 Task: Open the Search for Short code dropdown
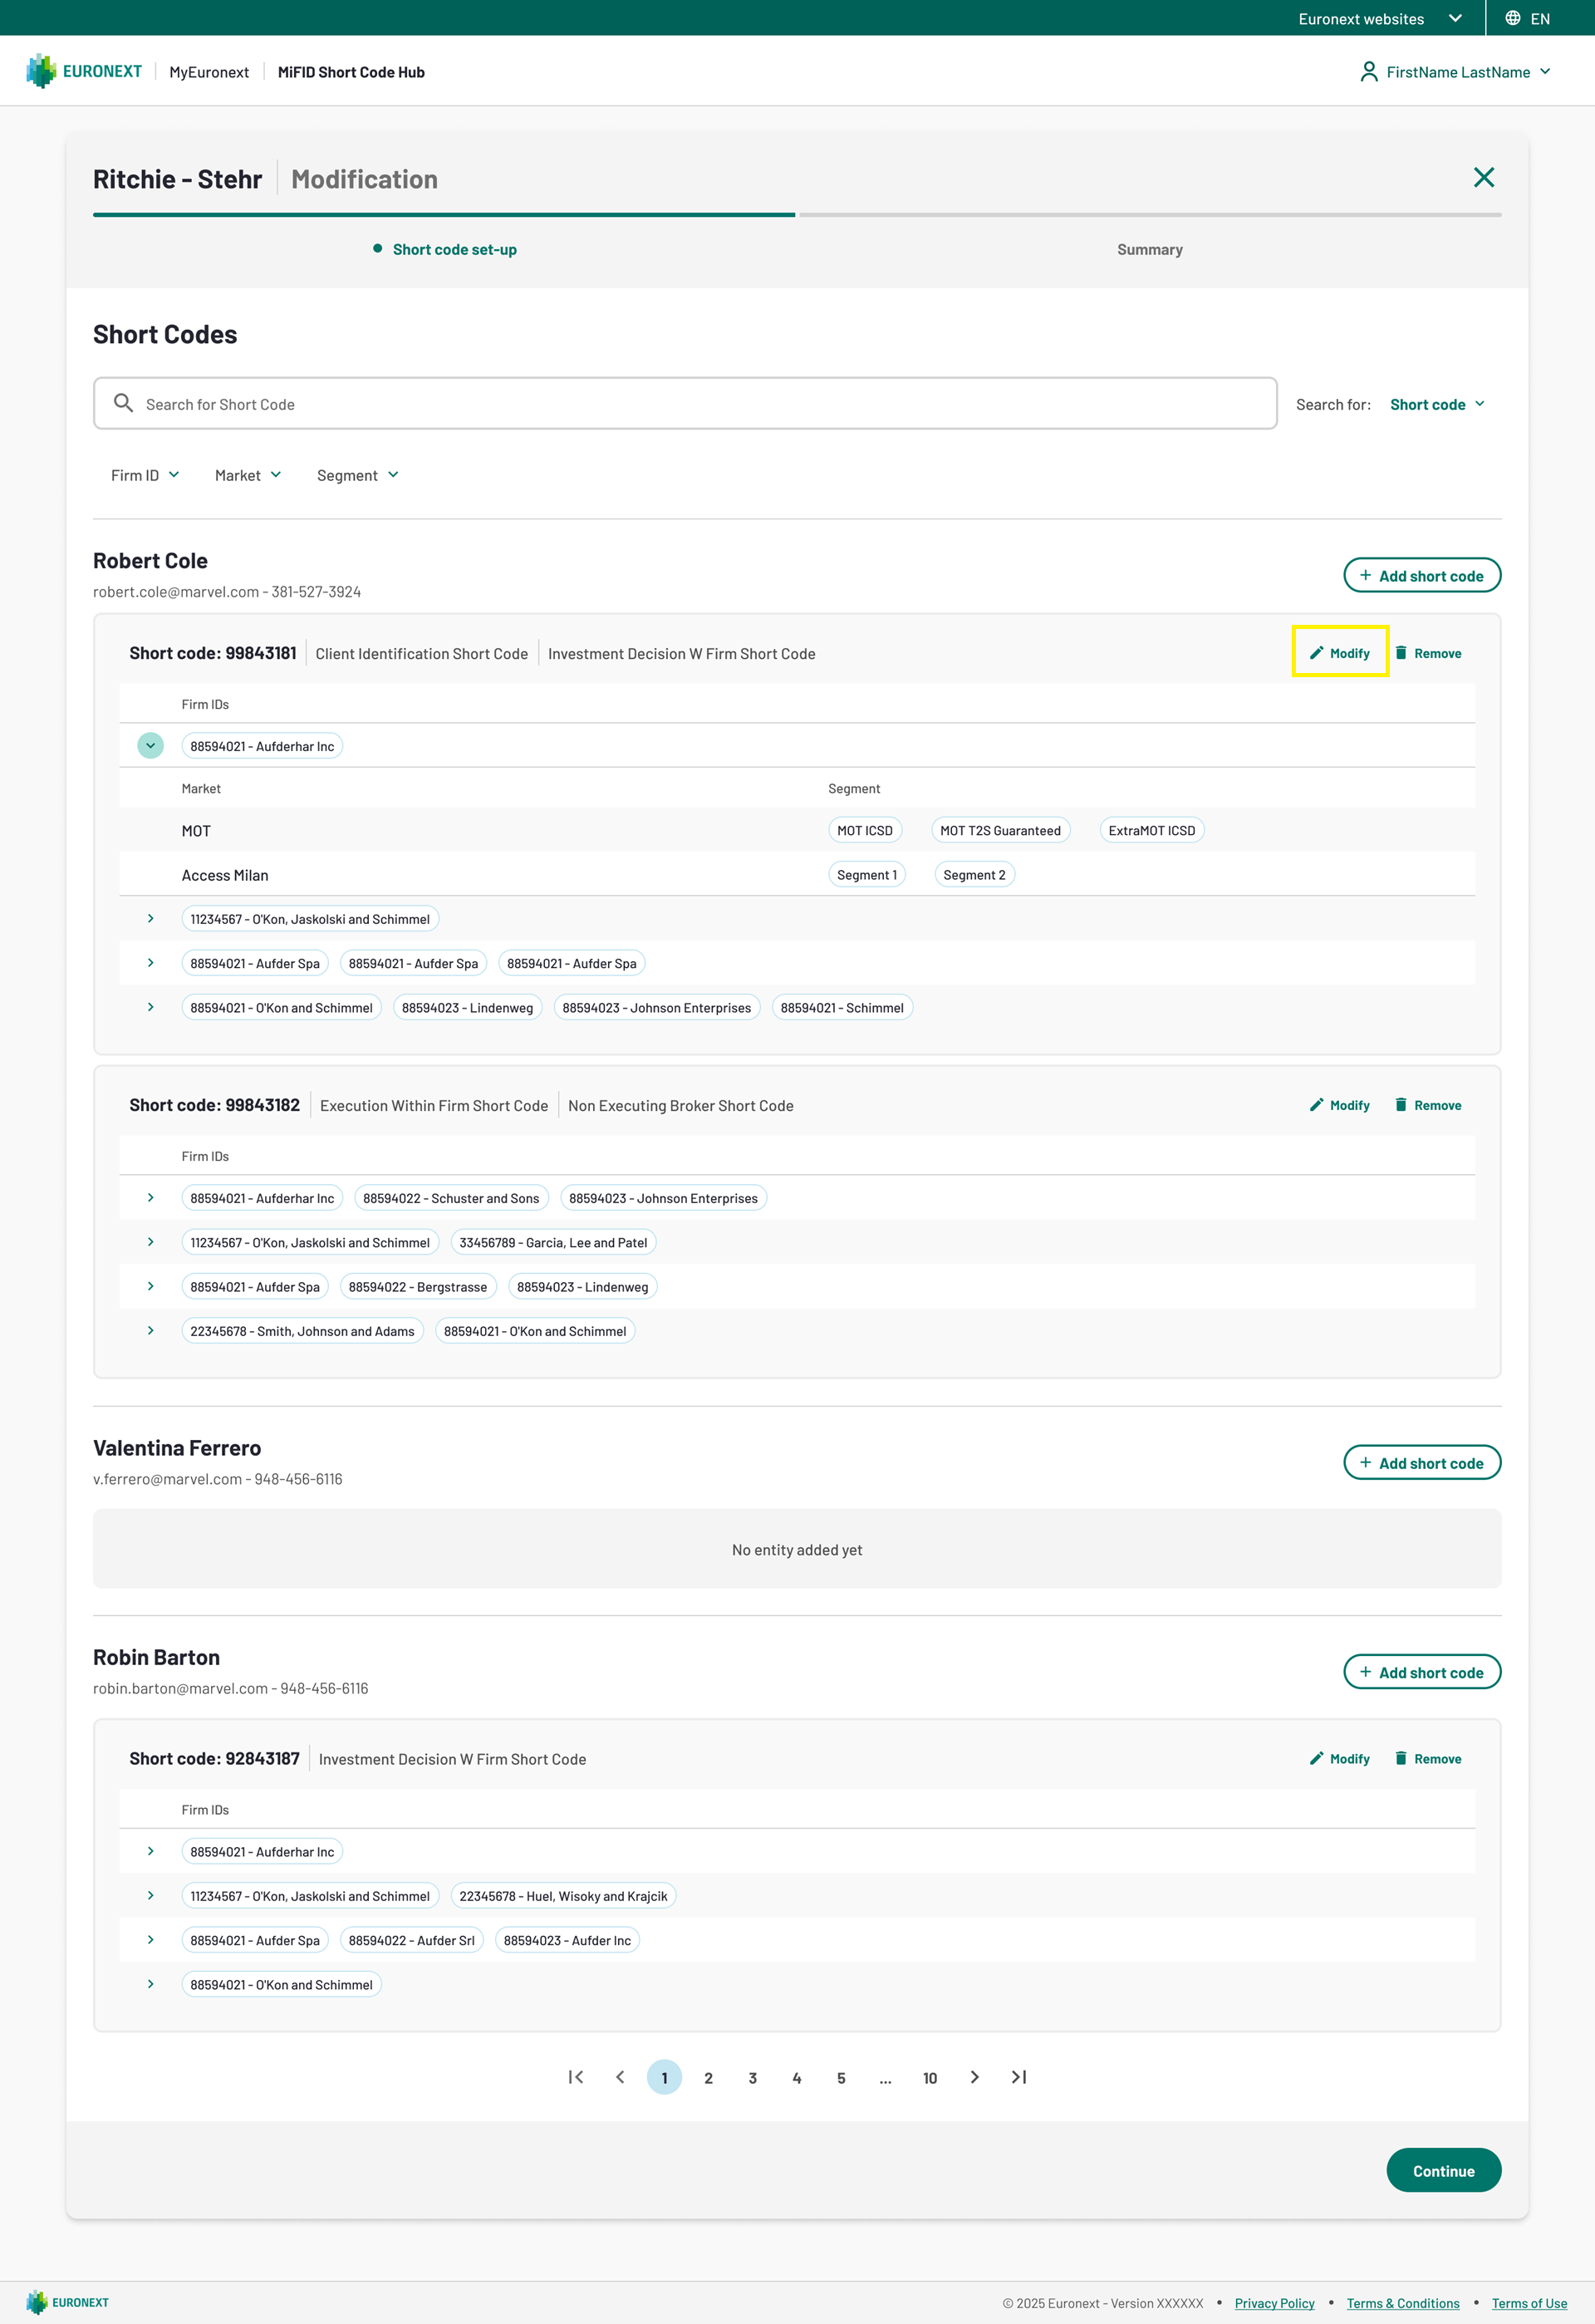(1437, 404)
